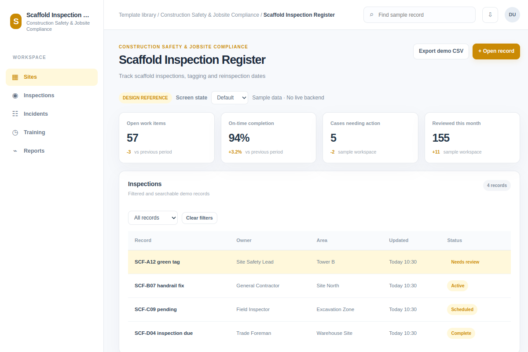Click the 94% on-time completion value
This screenshot has width=528, height=352.
tap(239, 138)
